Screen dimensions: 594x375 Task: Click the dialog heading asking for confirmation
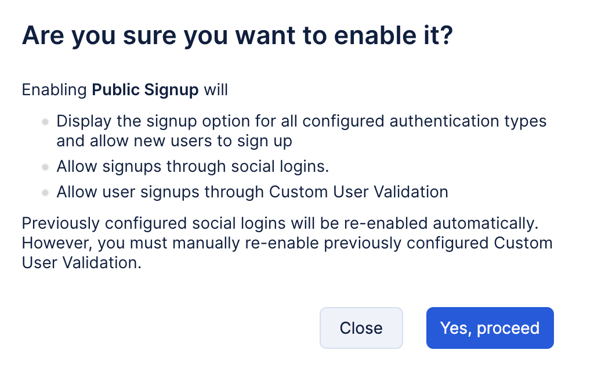pyautogui.click(x=237, y=37)
